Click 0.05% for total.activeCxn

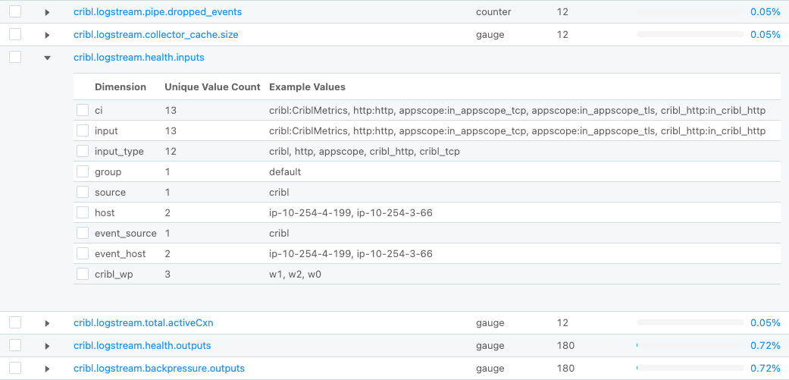pyautogui.click(x=766, y=322)
